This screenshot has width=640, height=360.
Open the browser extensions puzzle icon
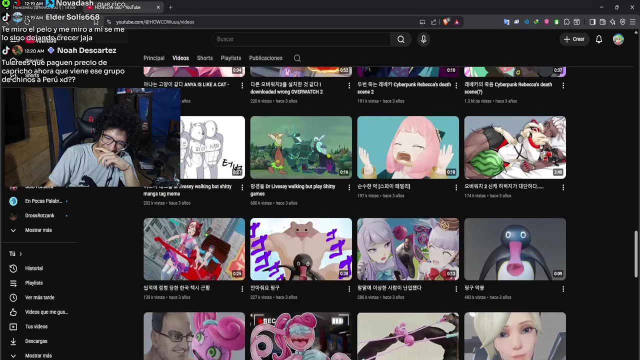coord(566,22)
